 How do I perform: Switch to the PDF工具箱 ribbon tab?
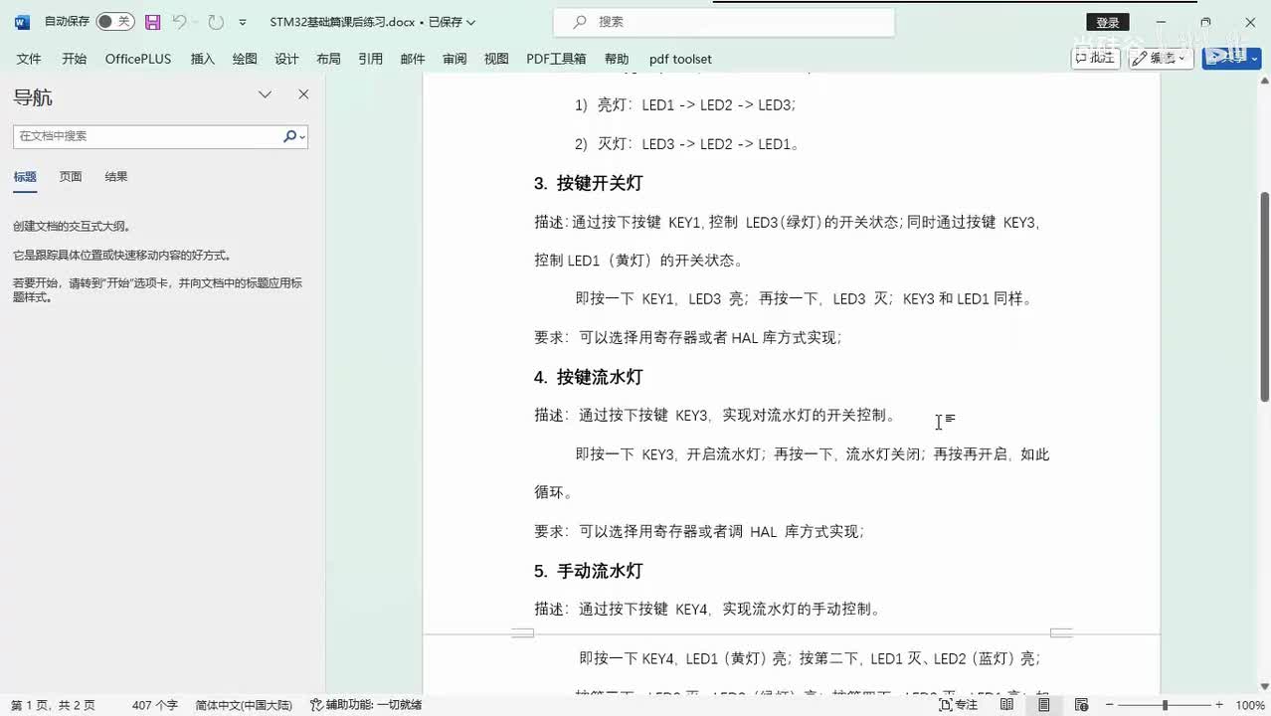(556, 59)
